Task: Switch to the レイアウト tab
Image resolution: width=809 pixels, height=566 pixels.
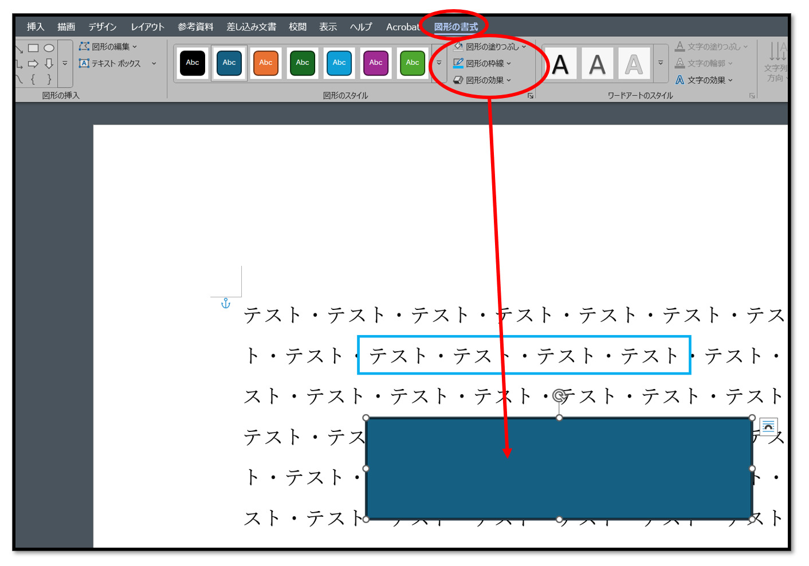Action: click(147, 27)
